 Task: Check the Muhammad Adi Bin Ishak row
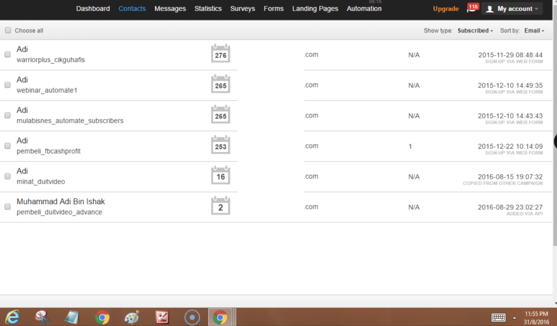(8, 206)
